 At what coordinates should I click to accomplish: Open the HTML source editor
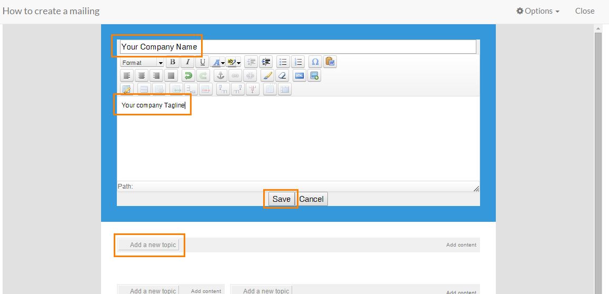299,76
